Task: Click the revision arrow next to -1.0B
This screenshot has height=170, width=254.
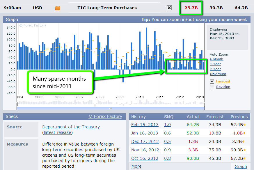Action: coord(244,133)
